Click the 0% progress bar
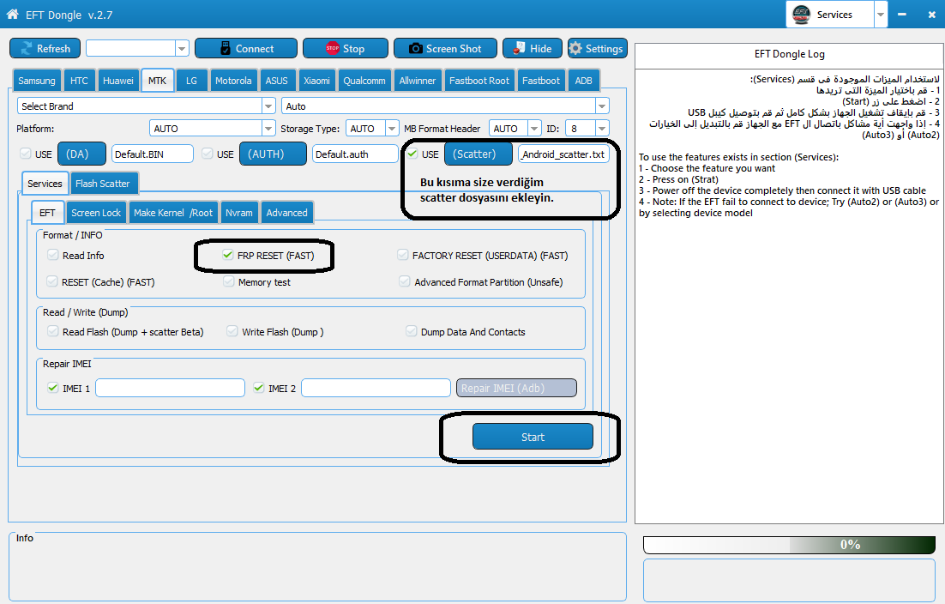Viewport: 945px width, 604px height. coord(790,545)
